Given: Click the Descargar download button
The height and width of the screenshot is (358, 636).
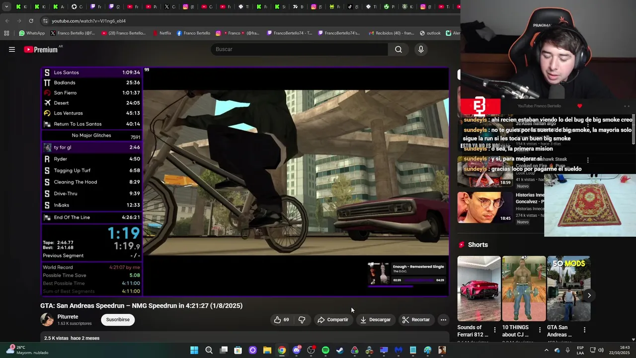Looking at the screenshot, I should [376, 320].
